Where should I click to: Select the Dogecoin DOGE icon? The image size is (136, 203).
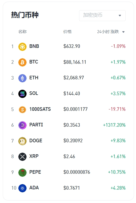(x=22, y=141)
